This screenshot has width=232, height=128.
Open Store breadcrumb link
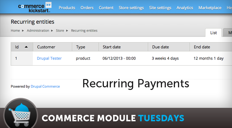(x=60, y=31)
